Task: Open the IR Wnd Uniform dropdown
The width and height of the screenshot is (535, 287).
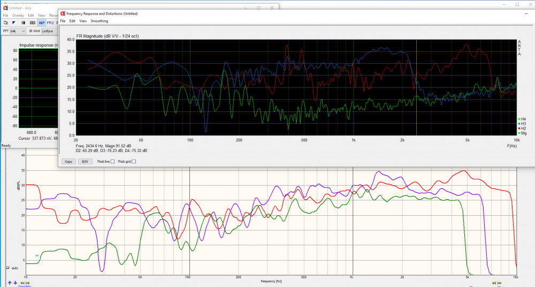Action: pos(48,31)
